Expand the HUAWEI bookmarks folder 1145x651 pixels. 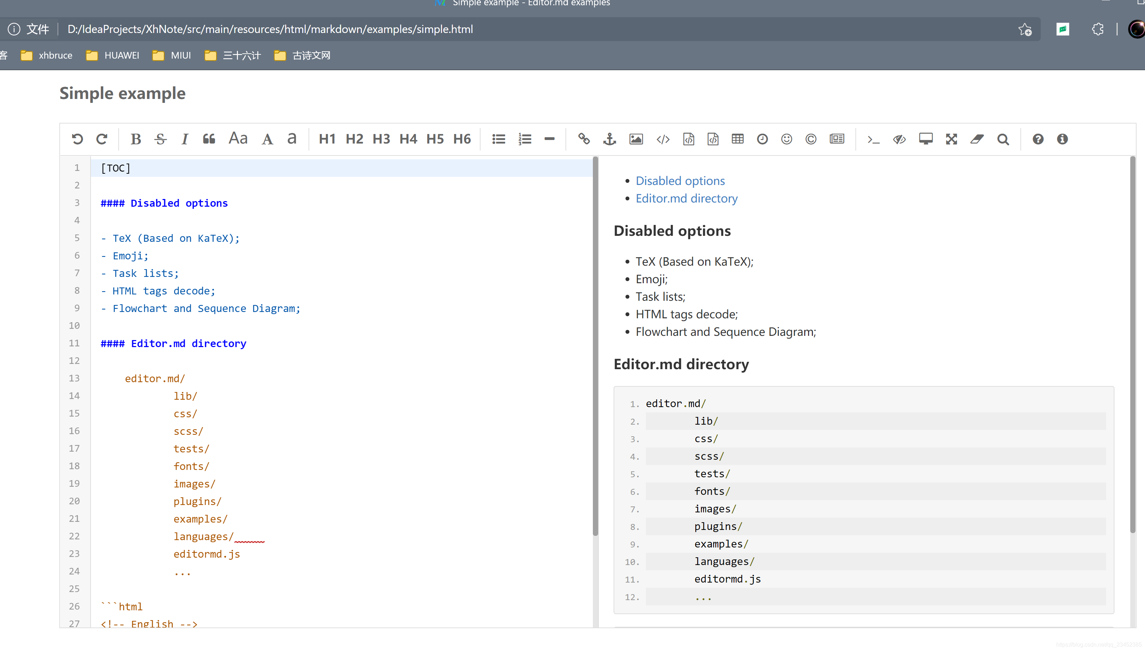(113, 55)
